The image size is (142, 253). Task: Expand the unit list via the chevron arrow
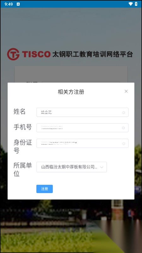[102, 167]
